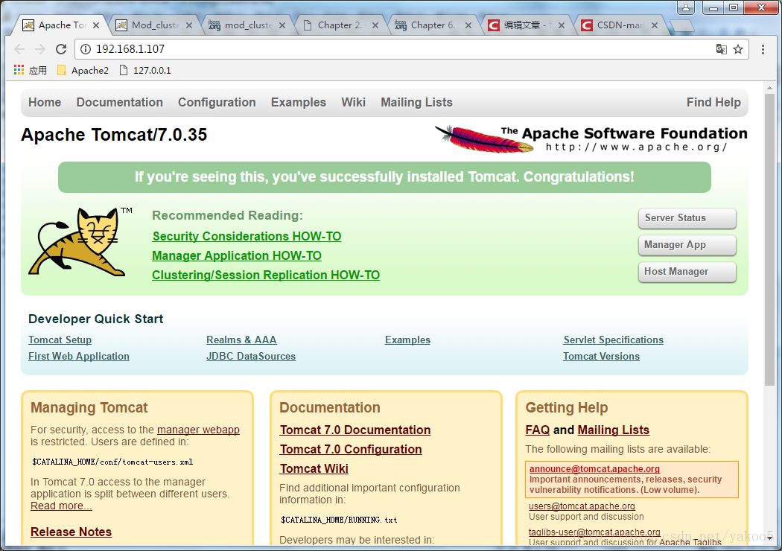Click the Server Status button
Viewport: 782px width, 551px height.
click(687, 218)
